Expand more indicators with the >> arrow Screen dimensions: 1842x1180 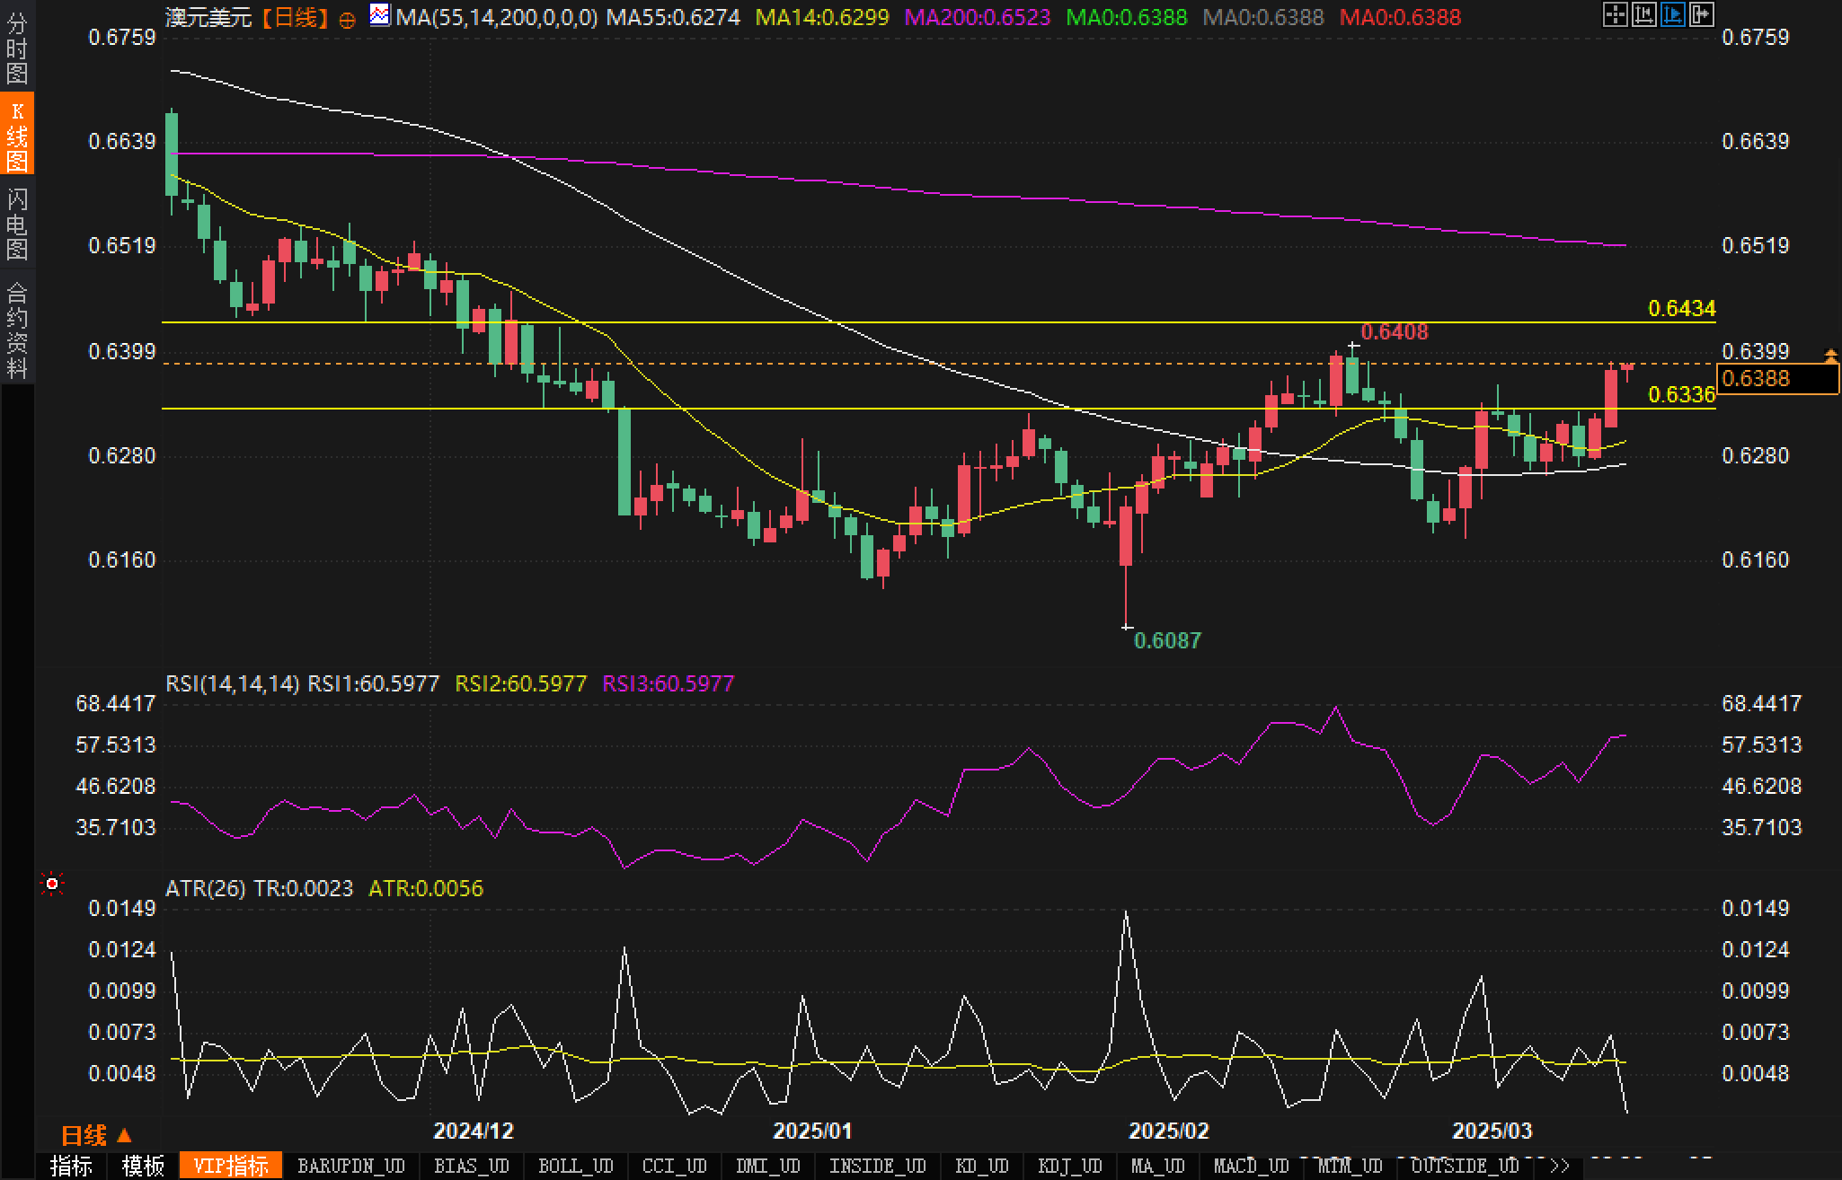tap(1560, 1166)
